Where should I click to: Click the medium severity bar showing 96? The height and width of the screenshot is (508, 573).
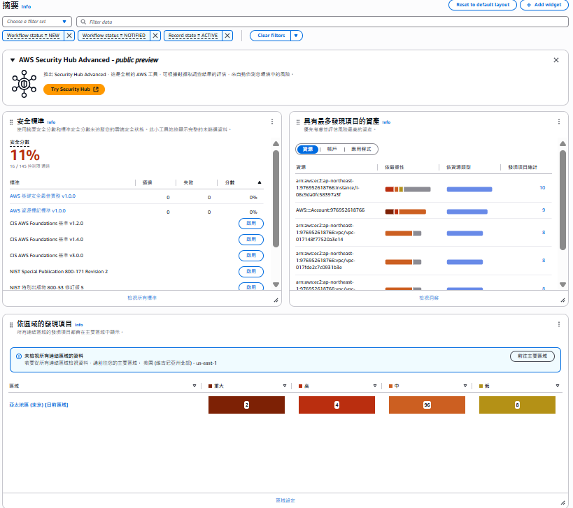tap(427, 405)
